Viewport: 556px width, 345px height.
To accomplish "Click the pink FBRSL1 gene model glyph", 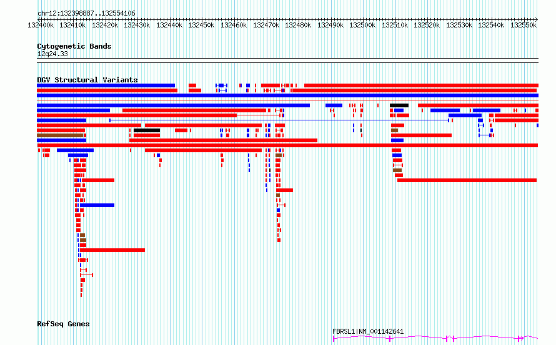I will click(435, 338).
